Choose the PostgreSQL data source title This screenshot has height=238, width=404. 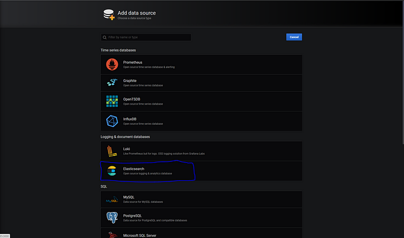[x=132, y=215]
